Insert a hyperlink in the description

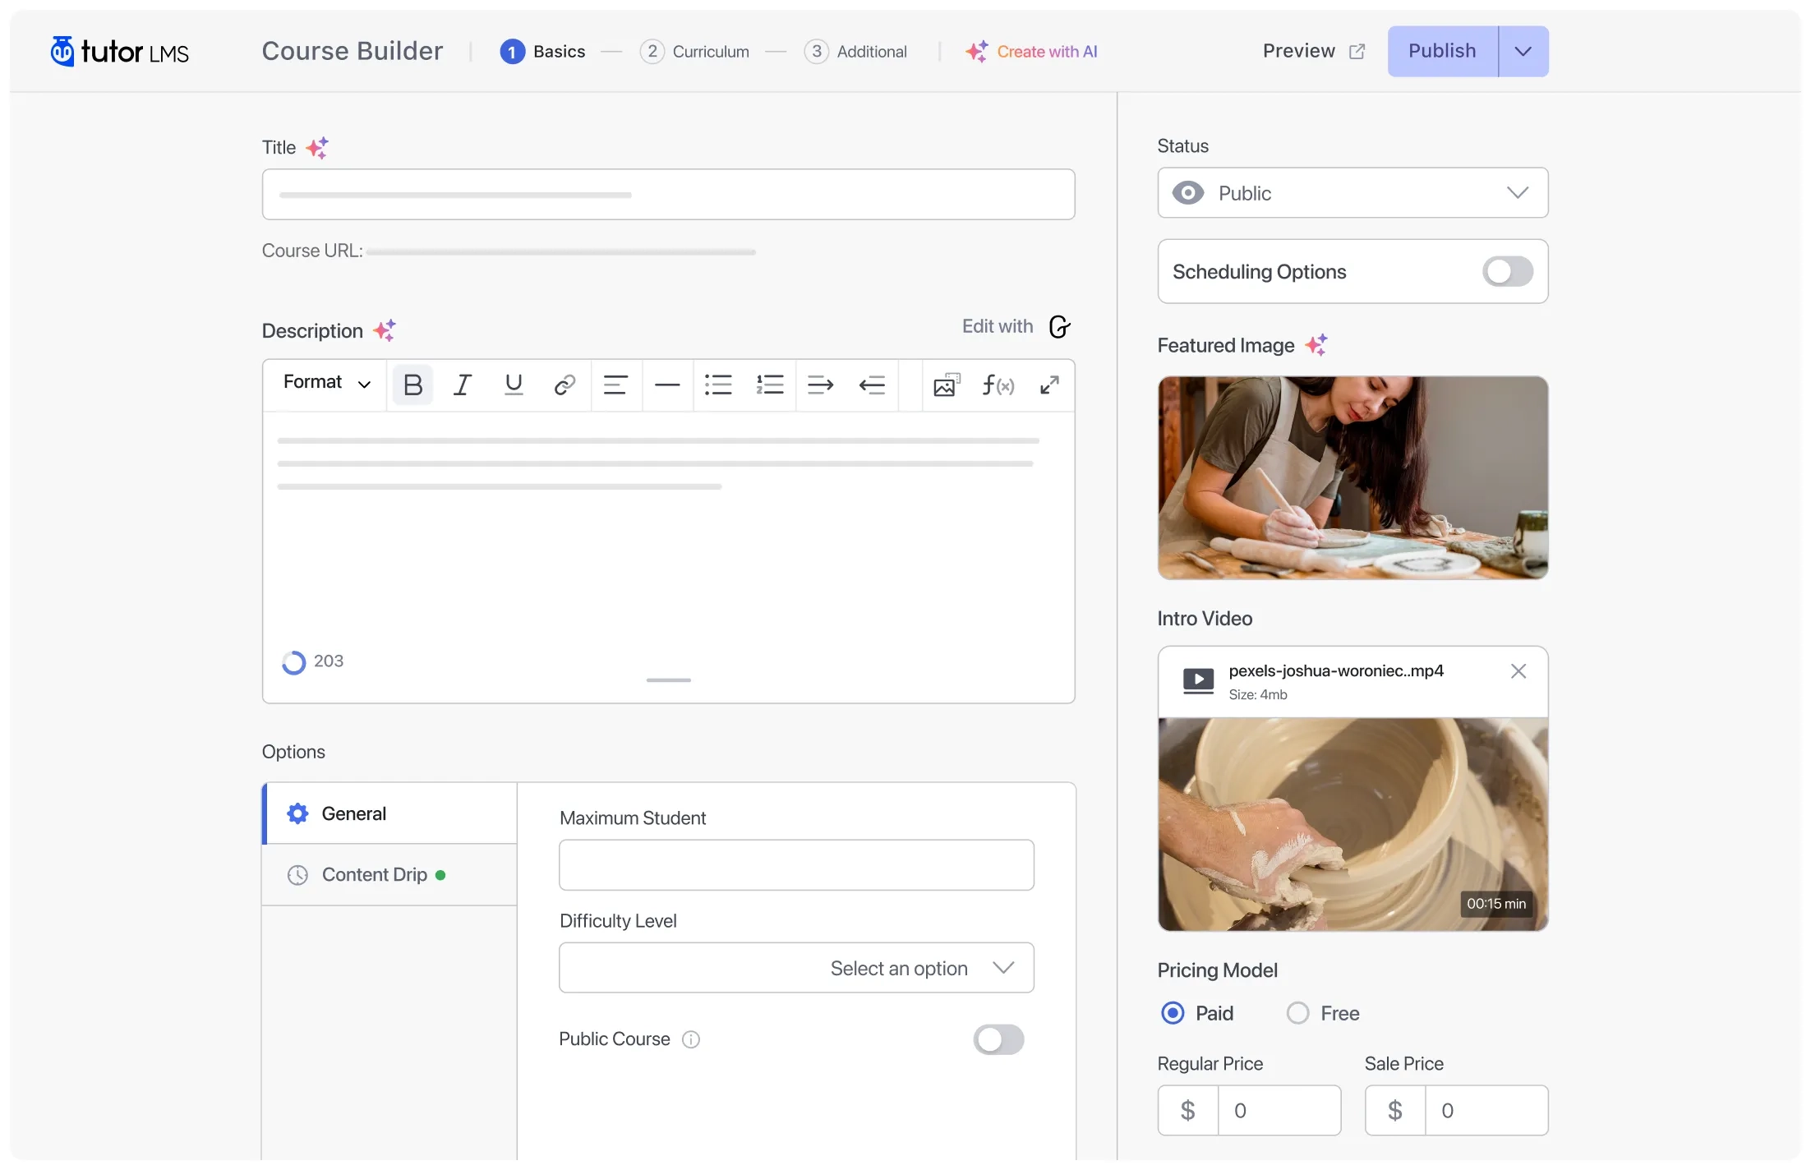564,385
